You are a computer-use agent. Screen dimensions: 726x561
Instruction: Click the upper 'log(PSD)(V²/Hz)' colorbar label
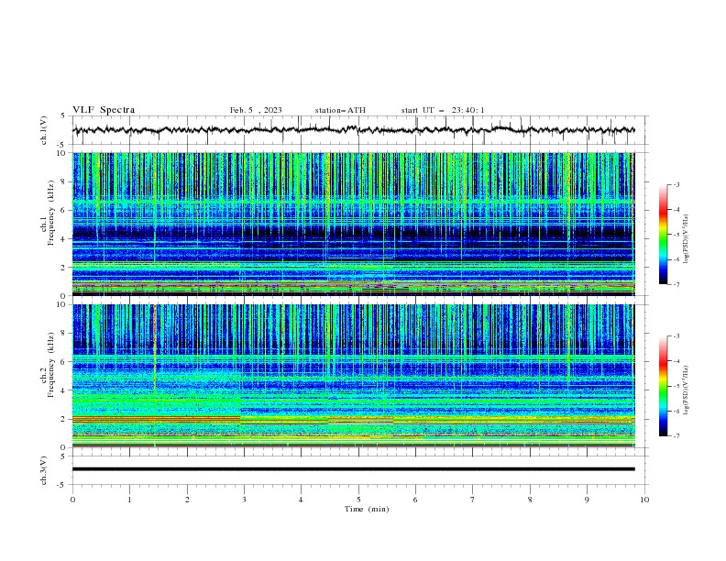tap(687, 239)
